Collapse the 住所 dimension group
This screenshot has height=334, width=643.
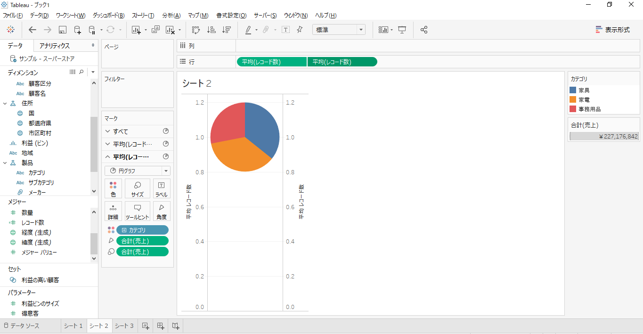click(x=4, y=103)
